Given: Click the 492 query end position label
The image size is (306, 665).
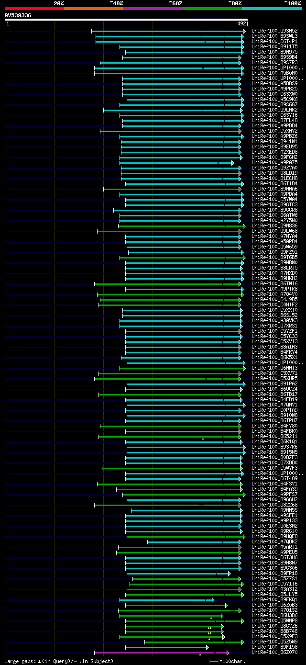Looking at the screenshot, I should (x=241, y=23).
